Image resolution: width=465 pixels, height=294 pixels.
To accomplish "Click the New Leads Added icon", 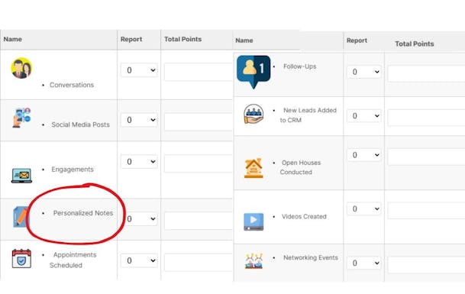I will [253, 114].
